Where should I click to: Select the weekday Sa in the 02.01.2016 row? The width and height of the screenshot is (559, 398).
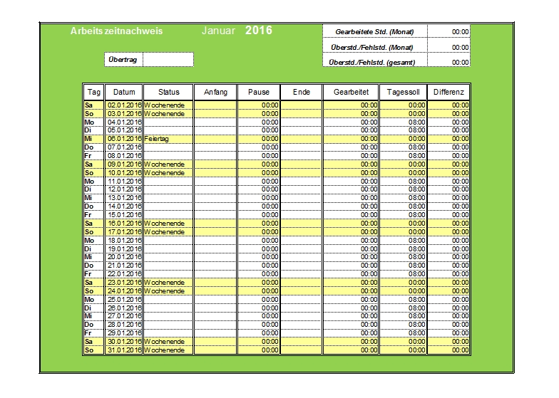tap(94, 105)
